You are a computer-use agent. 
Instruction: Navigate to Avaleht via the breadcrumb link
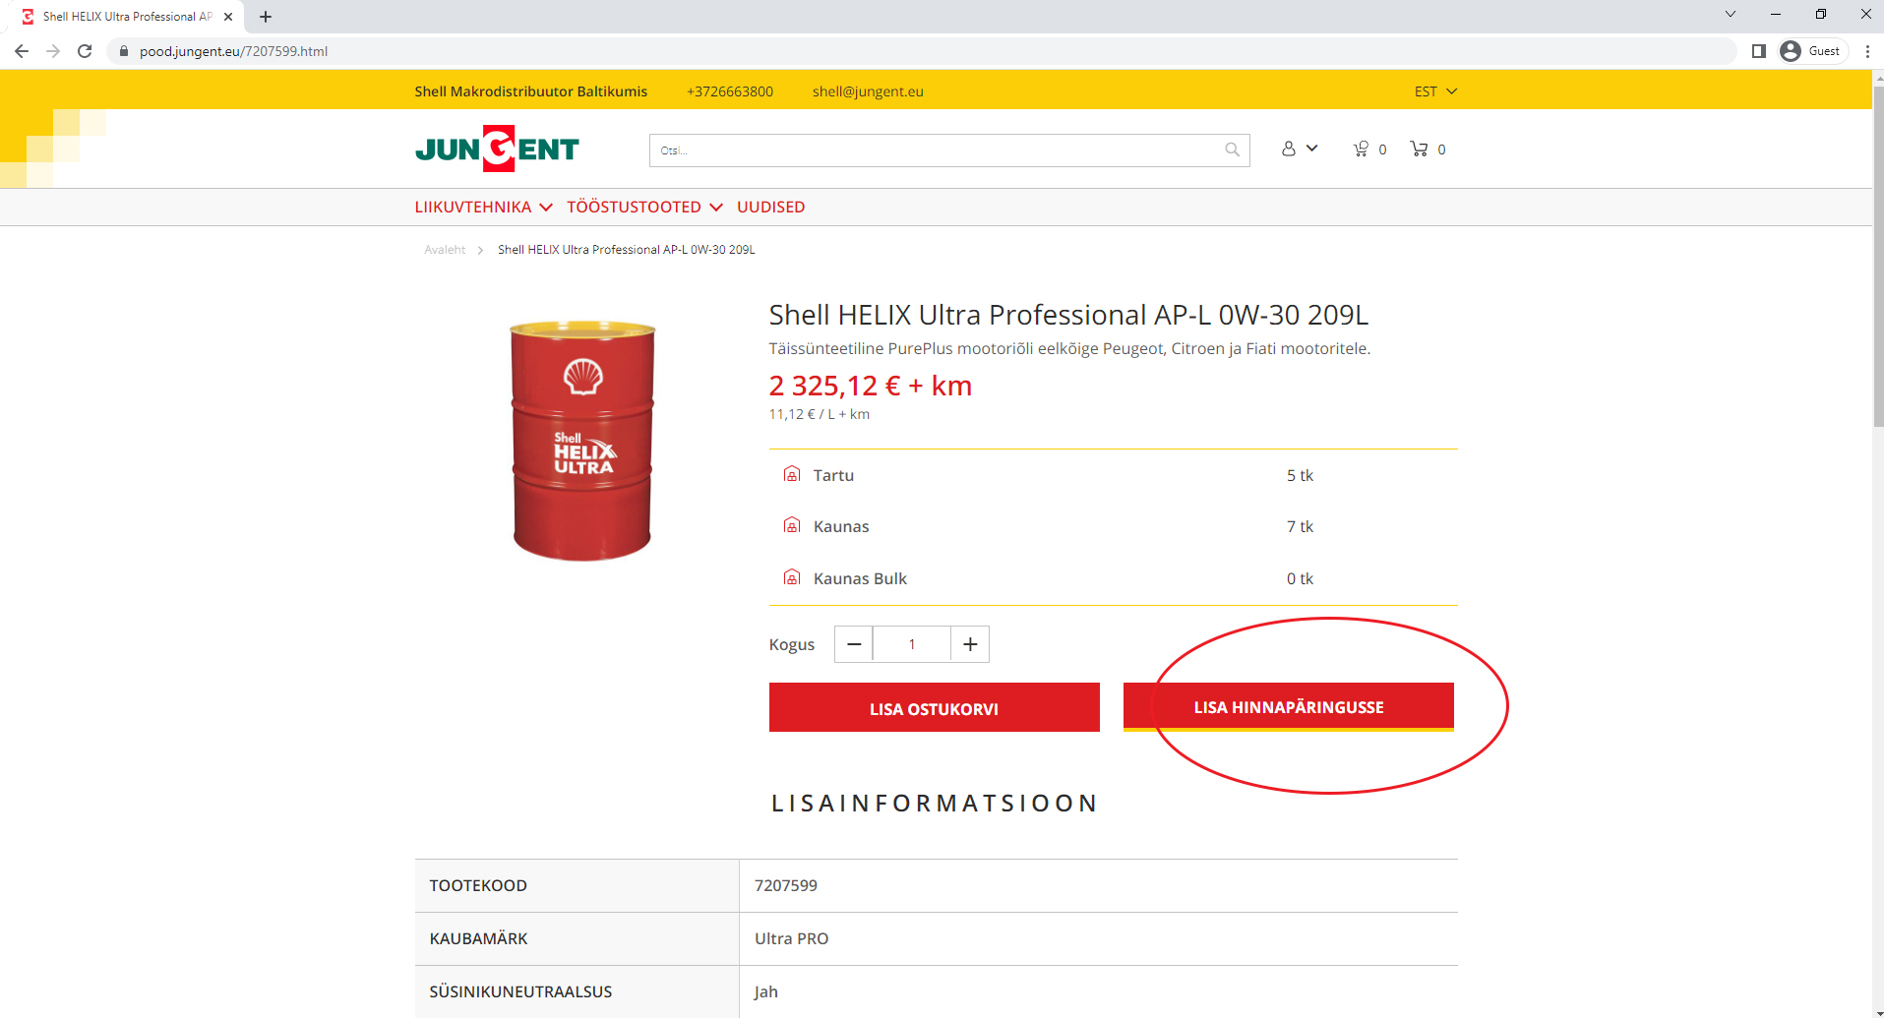[x=444, y=249]
